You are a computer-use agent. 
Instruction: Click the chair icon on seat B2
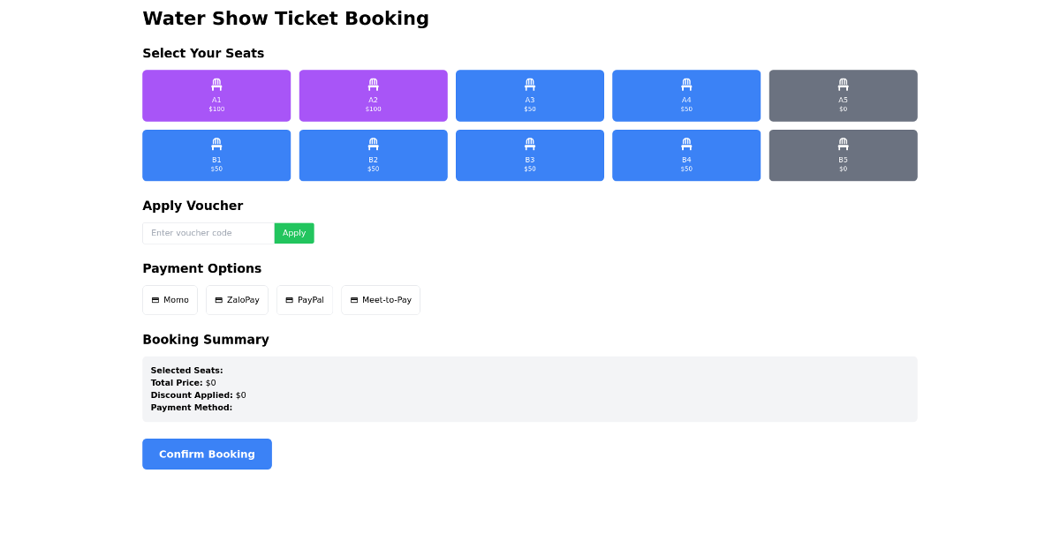[x=373, y=145]
